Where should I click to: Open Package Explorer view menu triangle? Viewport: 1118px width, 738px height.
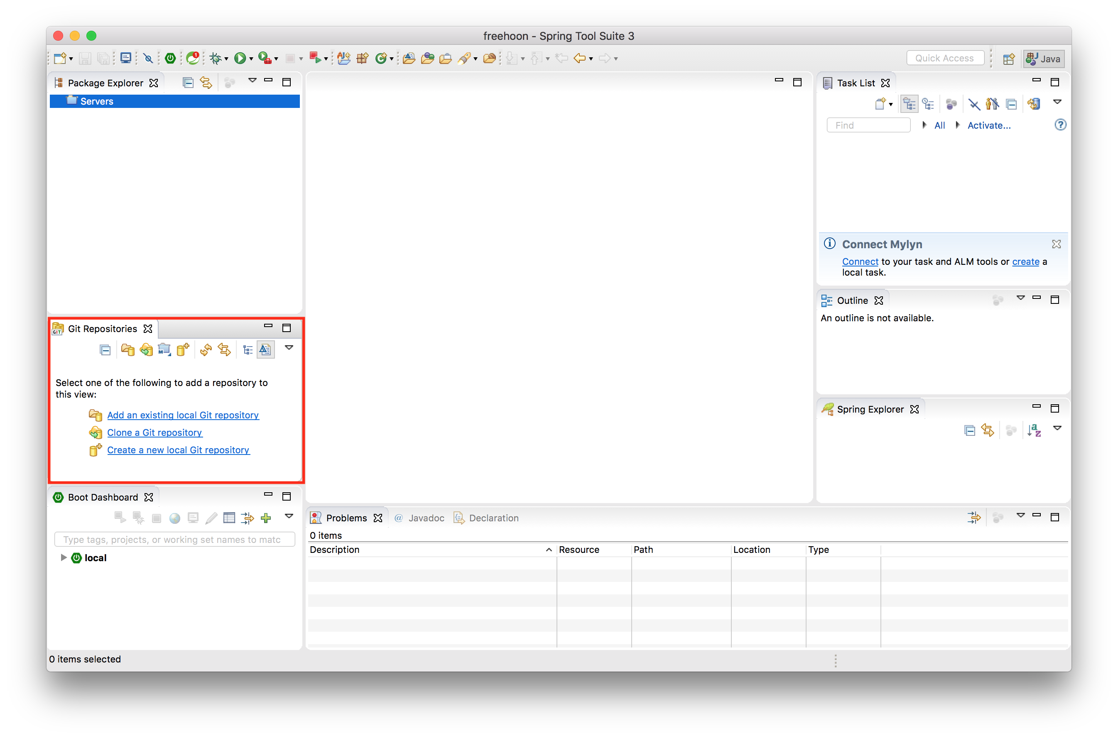[x=253, y=81]
